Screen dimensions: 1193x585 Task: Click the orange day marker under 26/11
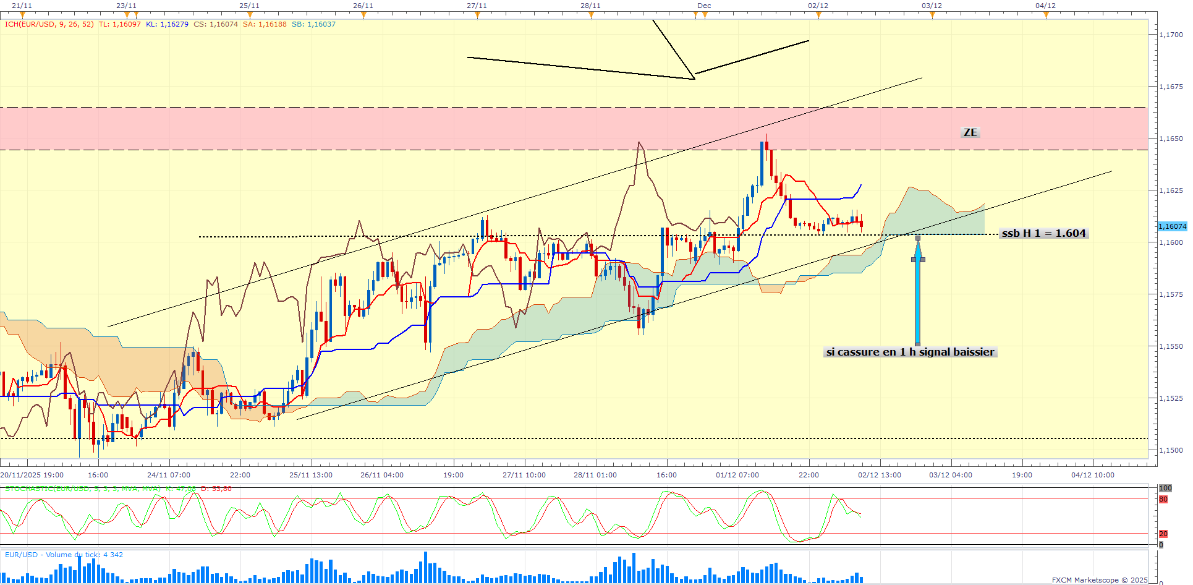363,15
